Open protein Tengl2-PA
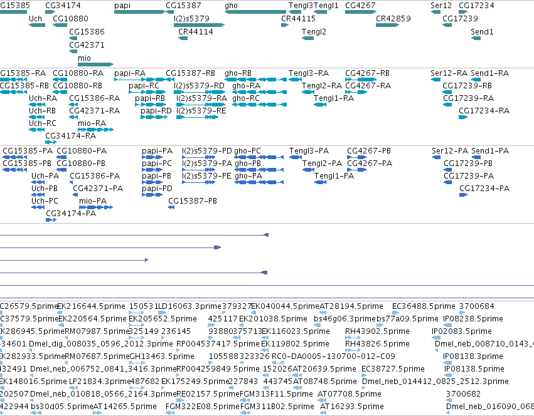 point(322,164)
